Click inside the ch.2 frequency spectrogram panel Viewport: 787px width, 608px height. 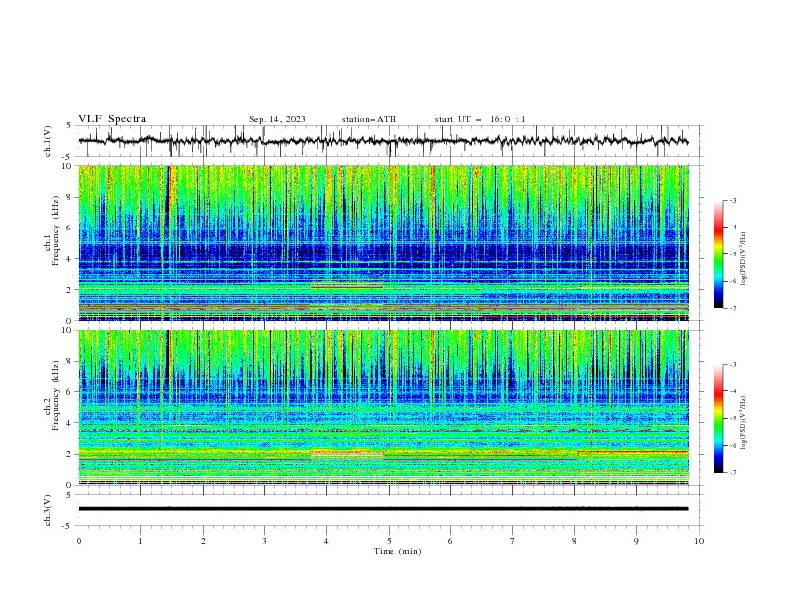tap(384, 407)
